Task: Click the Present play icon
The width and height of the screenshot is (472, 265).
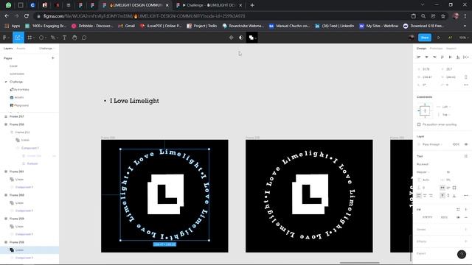Action: click(439, 38)
